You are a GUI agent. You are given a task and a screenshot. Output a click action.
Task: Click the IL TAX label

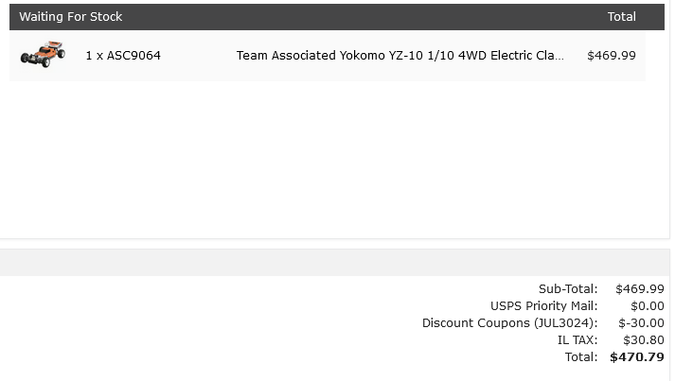click(577, 340)
